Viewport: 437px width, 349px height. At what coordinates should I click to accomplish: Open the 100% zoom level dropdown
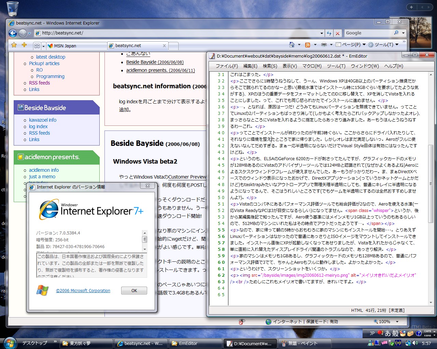tap(397, 321)
